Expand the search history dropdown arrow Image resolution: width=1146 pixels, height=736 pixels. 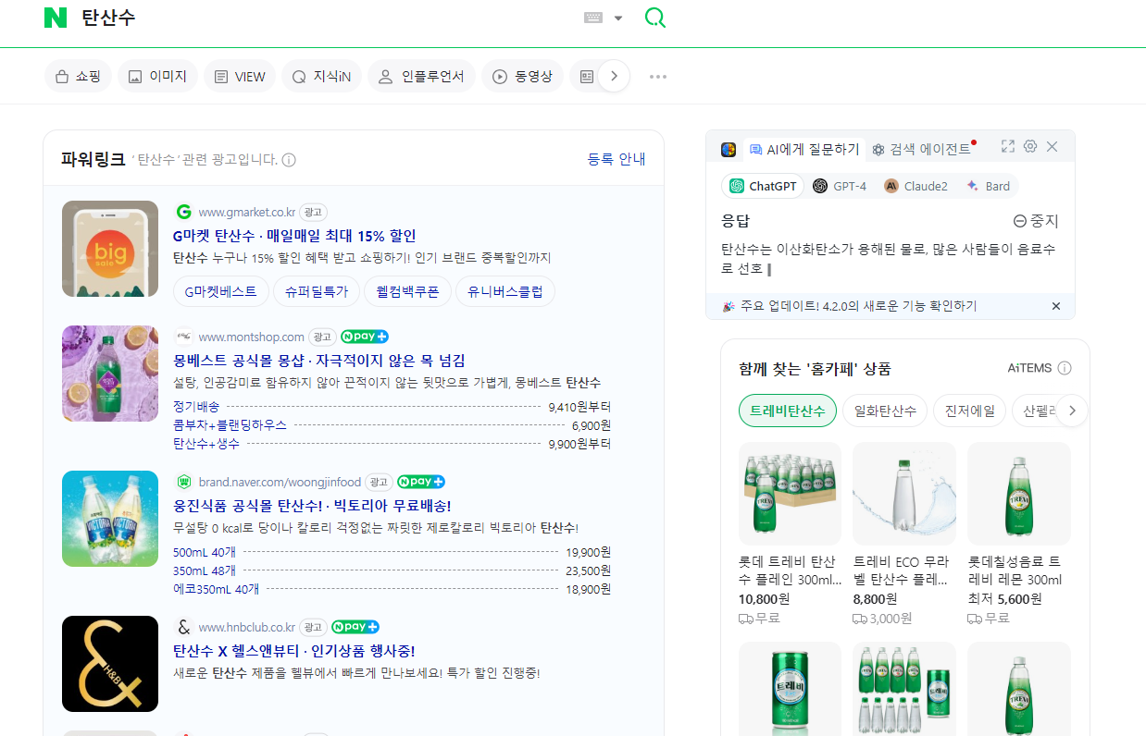[618, 18]
